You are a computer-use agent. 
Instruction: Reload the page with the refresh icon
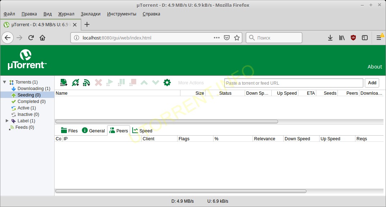pos(31,38)
